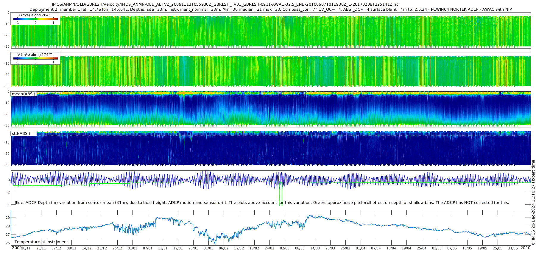Click the 'U (m/s) along 264°T' title
536x253 pixels.
click(35, 15)
